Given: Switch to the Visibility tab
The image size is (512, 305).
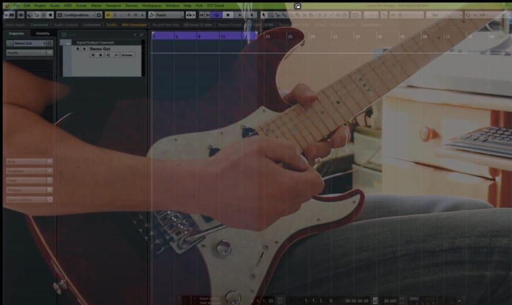Looking at the screenshot, I should click(43, 33).
